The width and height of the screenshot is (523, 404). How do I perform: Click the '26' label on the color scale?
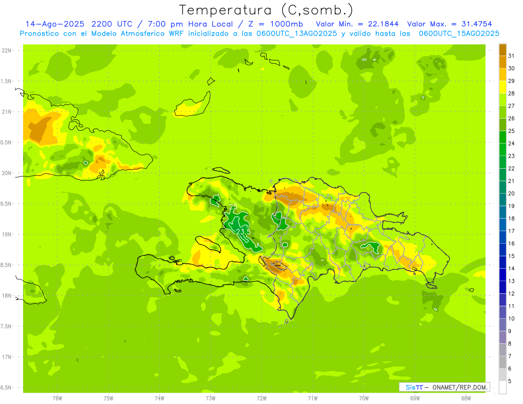point(512,118)
